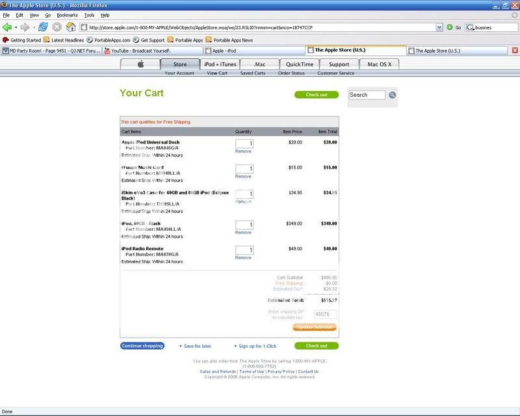Go to the Firefox Home icon
This screenshot has width=520, height=416.
[x=71, y=27]
